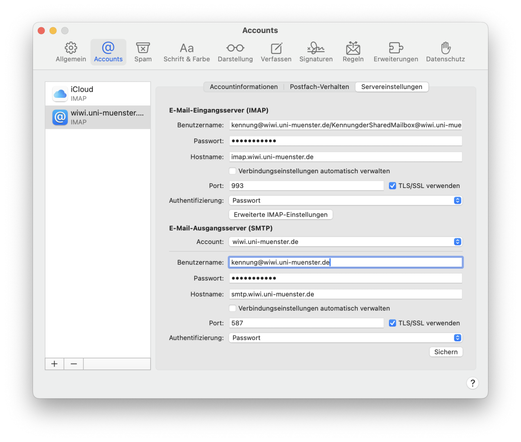Open Erweiterte IMAP-Einstellungen
Viewport: 521px width, 442px height.
(280, 214)
